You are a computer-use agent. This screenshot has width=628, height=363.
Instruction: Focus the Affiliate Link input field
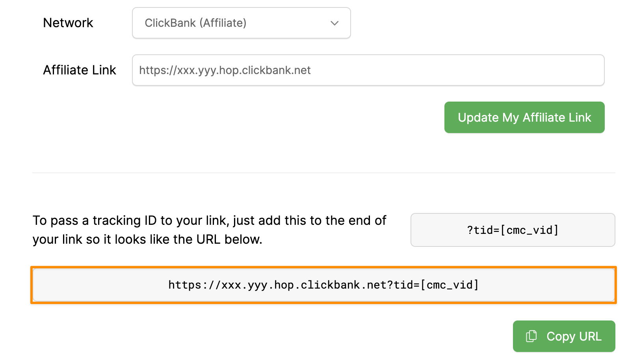(368, 70)
